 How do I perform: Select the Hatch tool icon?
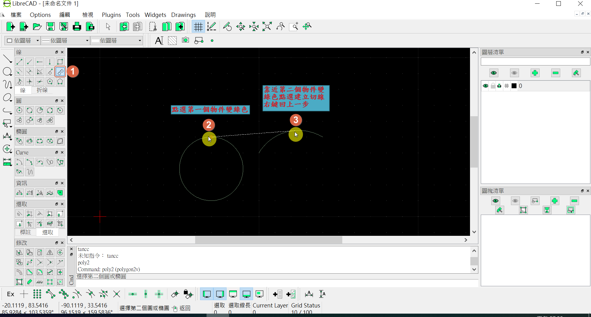[172, 41]
